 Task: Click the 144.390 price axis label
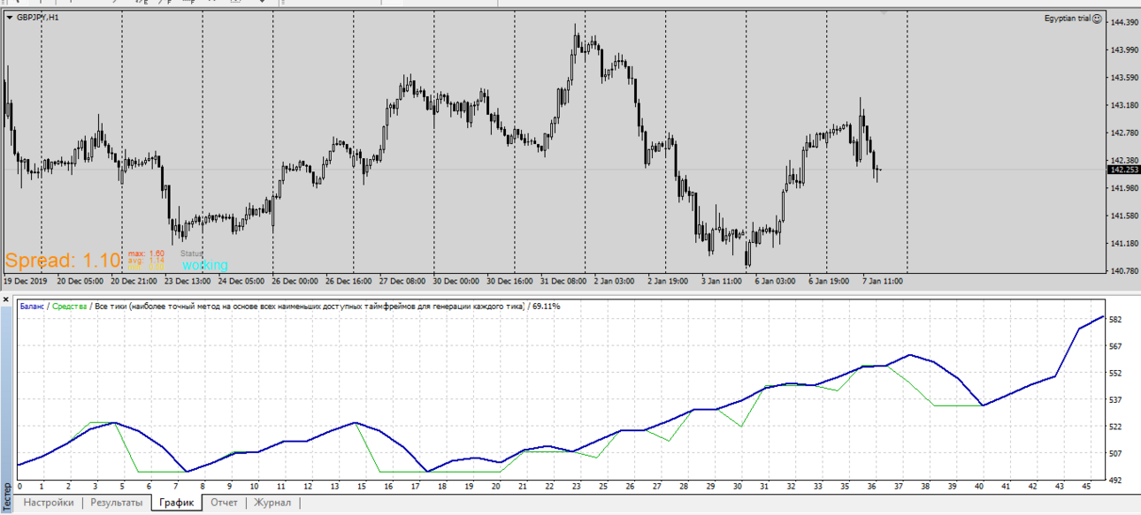point(1123,22)
